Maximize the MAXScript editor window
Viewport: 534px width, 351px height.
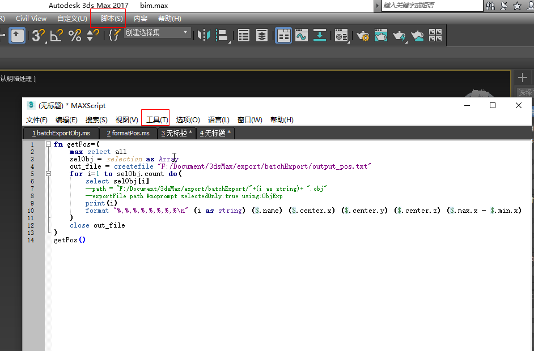[x=493, y=105]
